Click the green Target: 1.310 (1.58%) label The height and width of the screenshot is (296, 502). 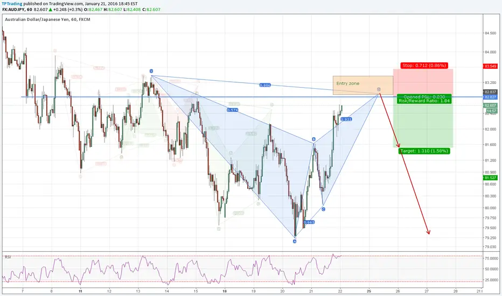coord(424,151)
